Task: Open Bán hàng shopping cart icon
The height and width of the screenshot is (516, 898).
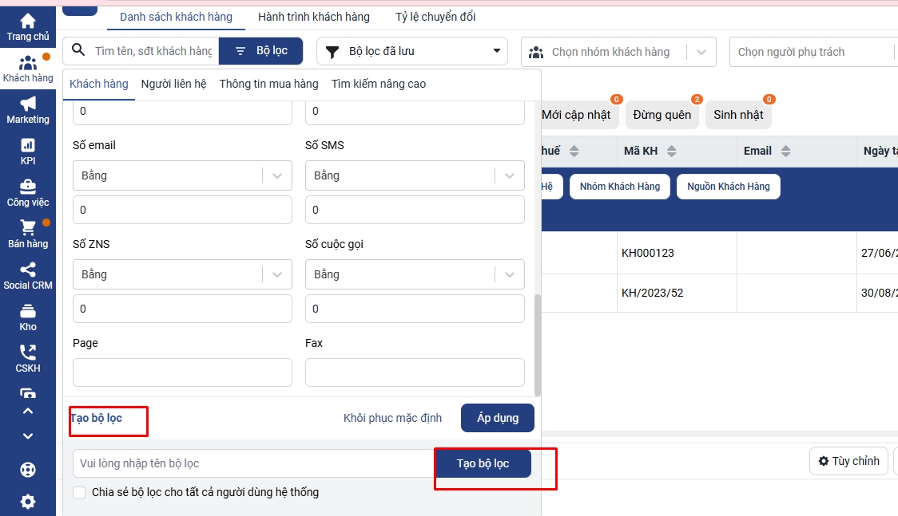Action: click(x=28, y=229)
